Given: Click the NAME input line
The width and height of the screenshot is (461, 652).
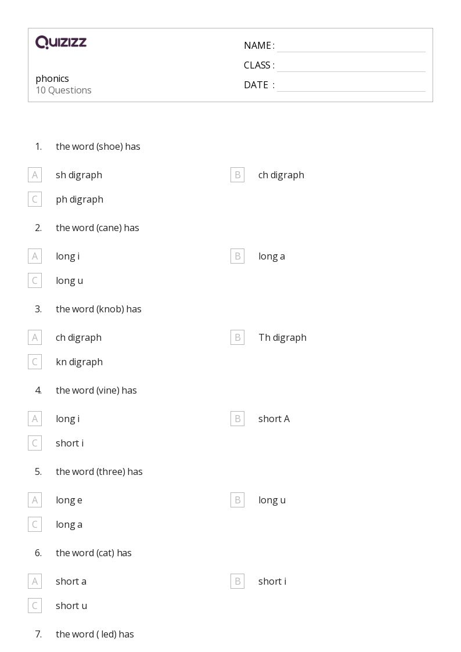Looking at the screenshot, I should [x=351, y=46].
